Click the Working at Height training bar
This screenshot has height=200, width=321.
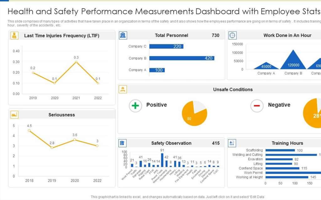287,177
